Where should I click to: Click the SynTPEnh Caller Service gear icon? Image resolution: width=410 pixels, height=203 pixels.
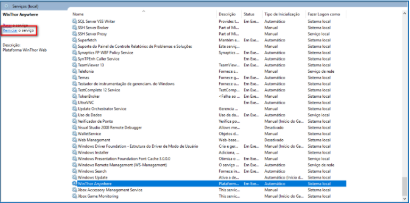point(74,59)
